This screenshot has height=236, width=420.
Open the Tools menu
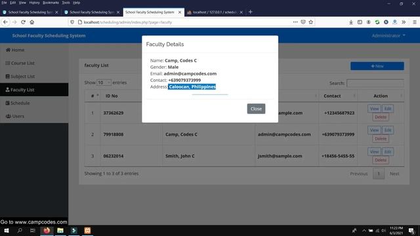click(66, 3)
